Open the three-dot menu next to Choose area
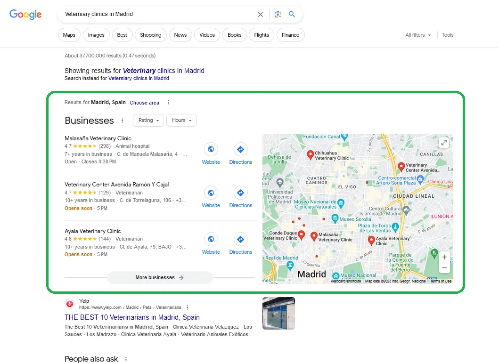Image resolution: width=499 pixels, height=363 pixels. tap(168, 102)
